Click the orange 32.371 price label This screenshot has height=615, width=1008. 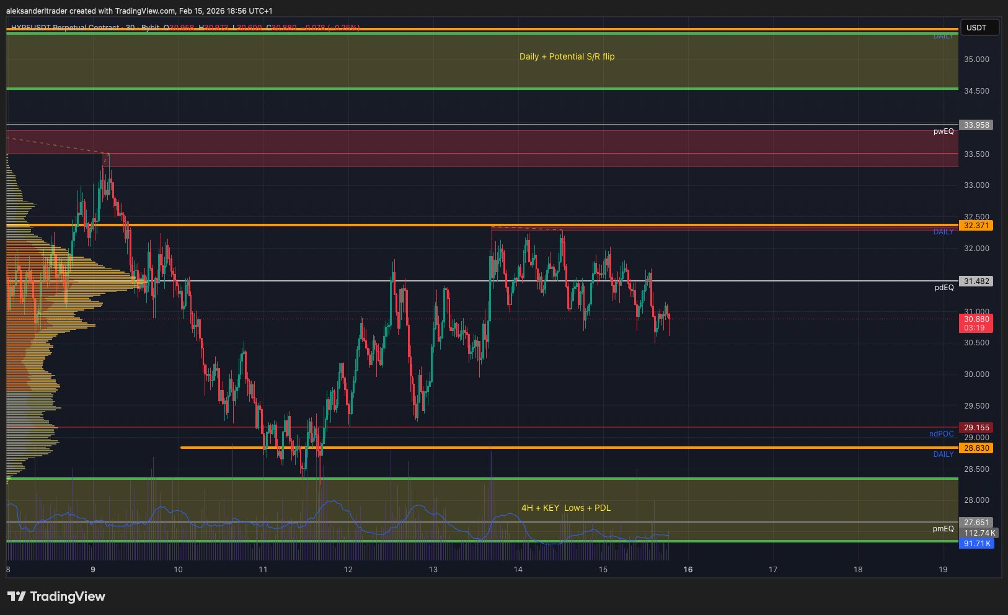976,226
